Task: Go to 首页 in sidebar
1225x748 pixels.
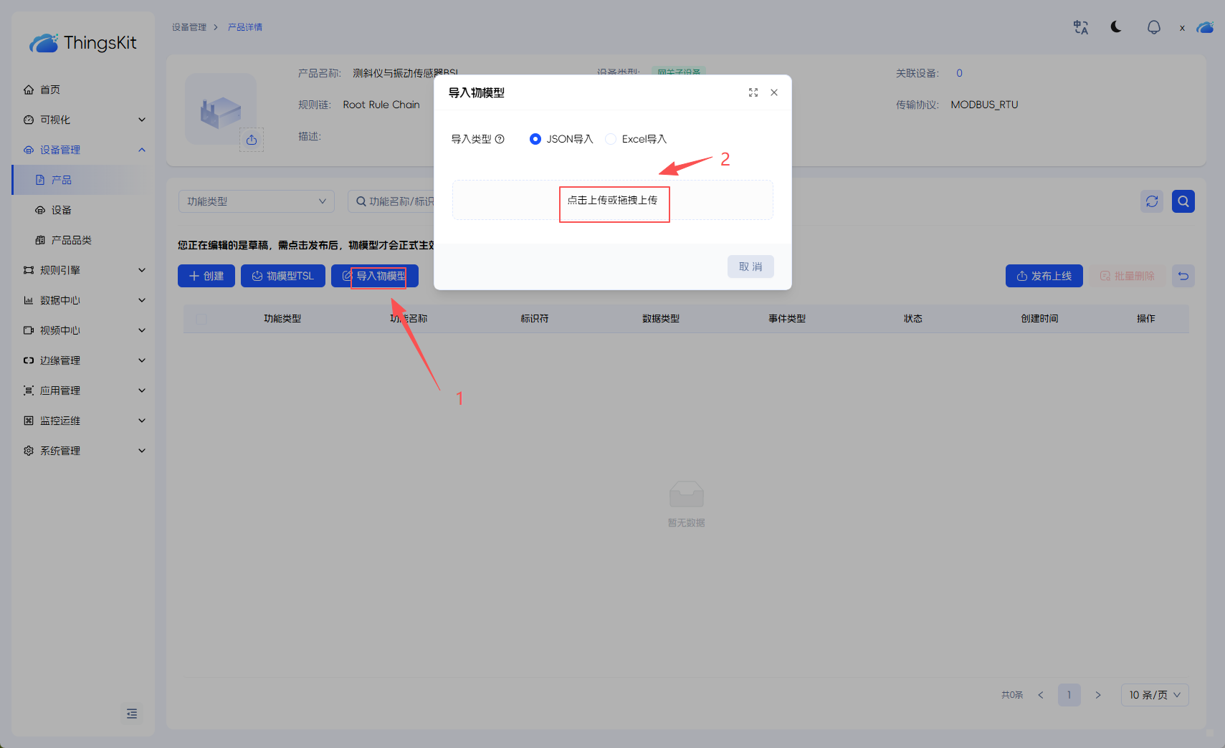Action: pos(49,90)
